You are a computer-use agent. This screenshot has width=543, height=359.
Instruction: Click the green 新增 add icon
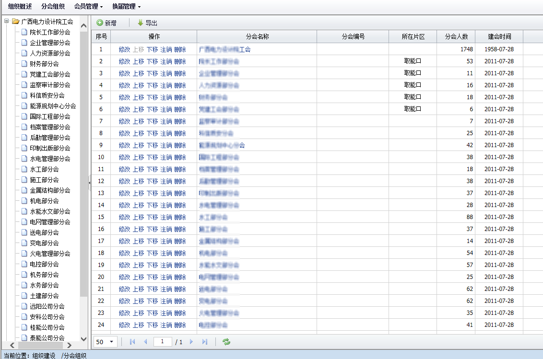[x=100, y=23]
